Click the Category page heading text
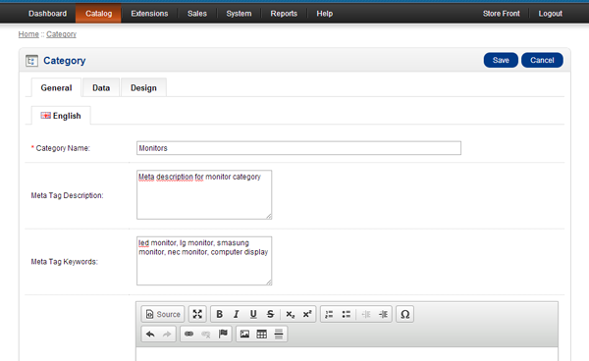589x361 pixels. [65, 61]
